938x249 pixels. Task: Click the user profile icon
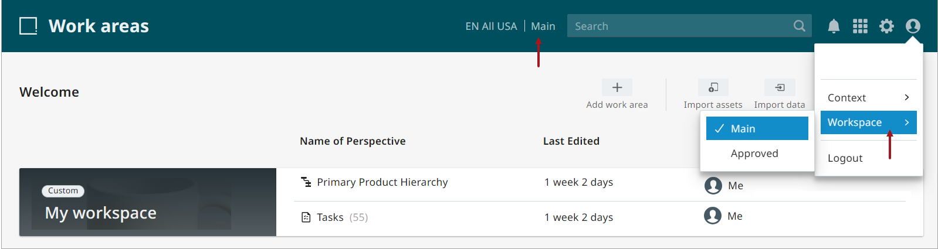pyautogui.click(x=913, y=26)
